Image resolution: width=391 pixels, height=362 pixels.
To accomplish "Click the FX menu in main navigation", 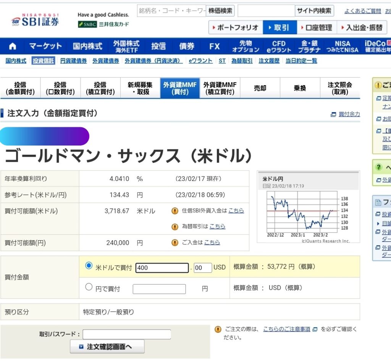I will coord(214,46).
